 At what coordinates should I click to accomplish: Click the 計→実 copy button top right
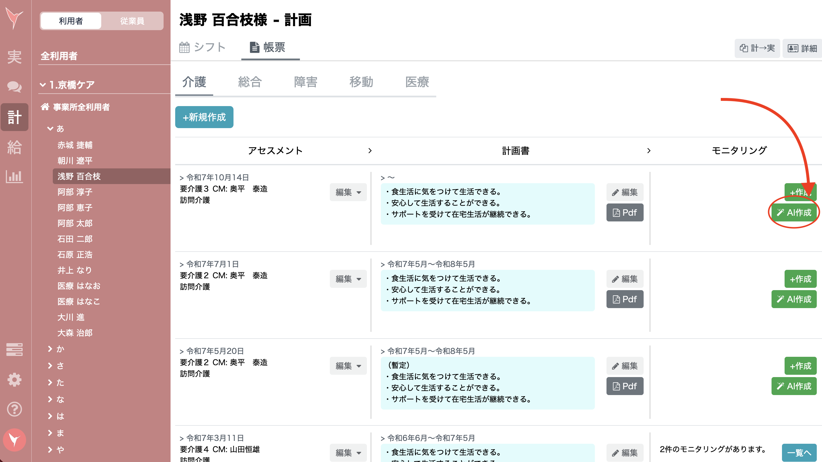pos(758,48)
